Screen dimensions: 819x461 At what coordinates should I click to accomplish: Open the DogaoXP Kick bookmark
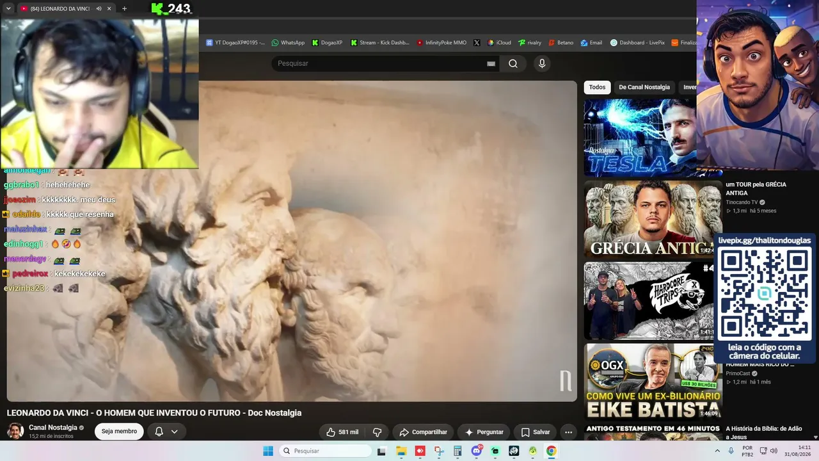pyautogui.click(x=327, y=43)
